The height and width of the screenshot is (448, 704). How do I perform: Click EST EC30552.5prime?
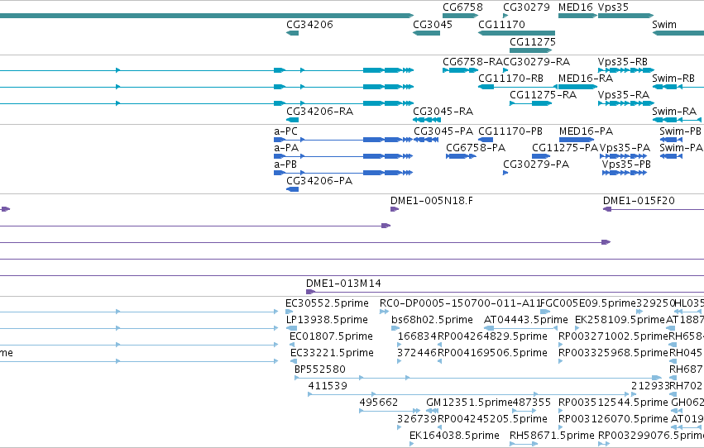point(290,312)
